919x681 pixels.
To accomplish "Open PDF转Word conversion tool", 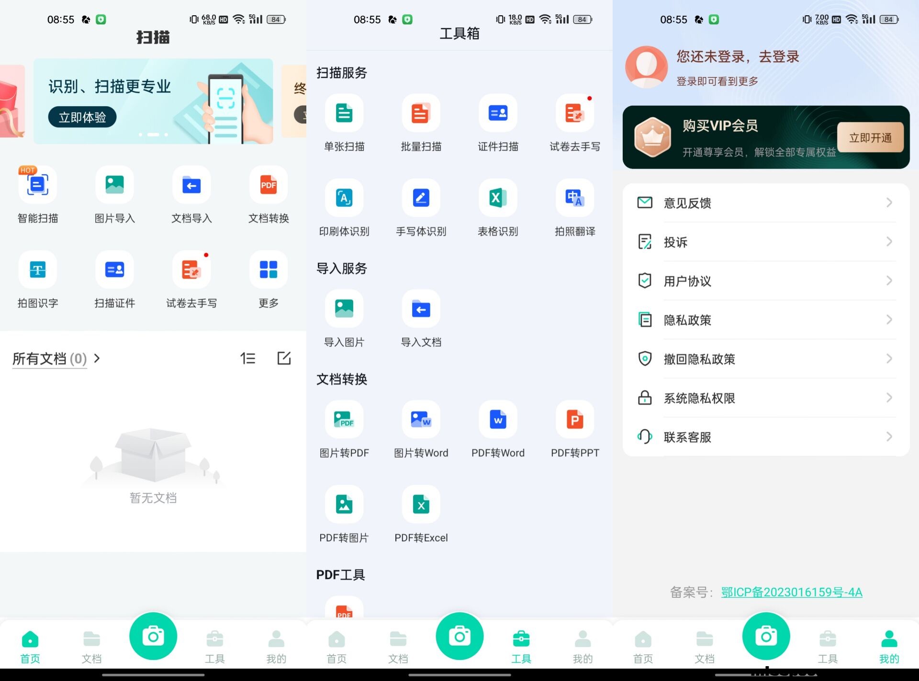I will (x=498, y=420).
